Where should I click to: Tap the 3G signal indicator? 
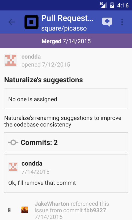[103, 5]
